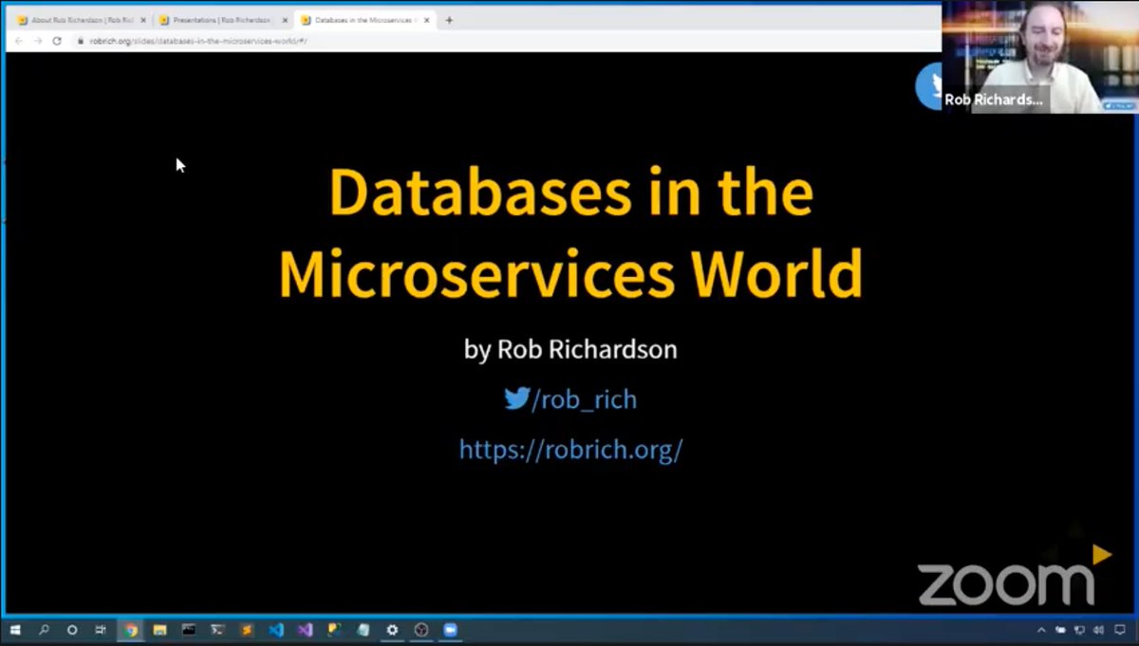The width and height of the screenshot is (1139, 646).
Task: Open the volume control in system tray
Action: tap(1097, 630)
